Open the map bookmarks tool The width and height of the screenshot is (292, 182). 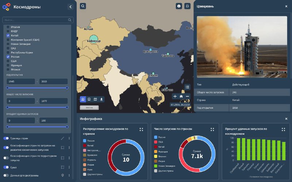click(x=89, y=99)
